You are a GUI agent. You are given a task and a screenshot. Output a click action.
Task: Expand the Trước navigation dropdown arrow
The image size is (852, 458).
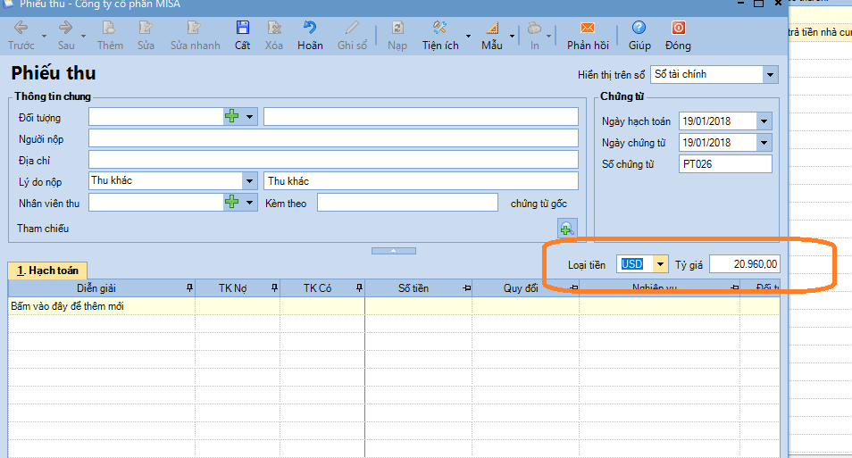[44, 37]
